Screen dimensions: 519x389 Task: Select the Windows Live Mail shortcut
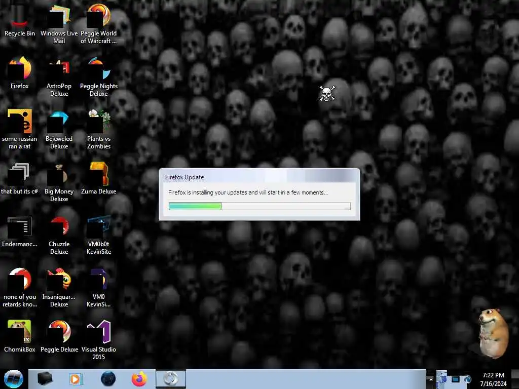[x=59, y=23]
